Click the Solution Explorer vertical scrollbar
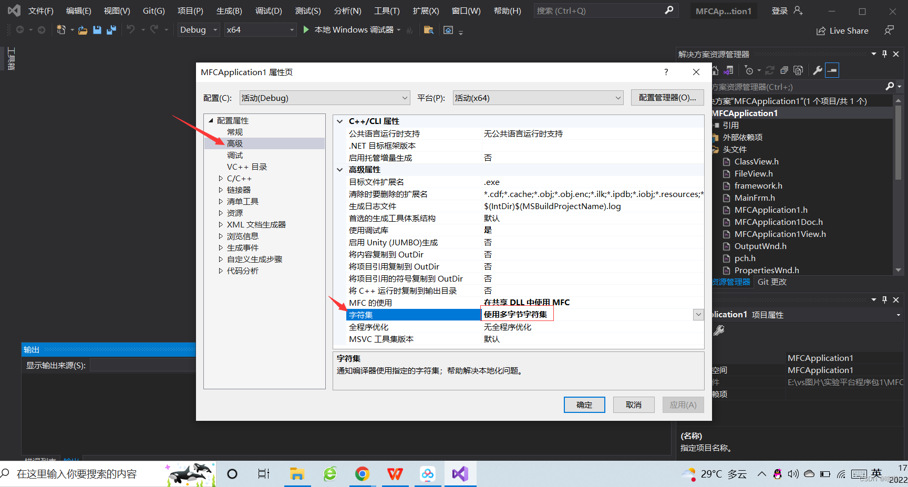This screenshot has width=908, height=487. 898,185
